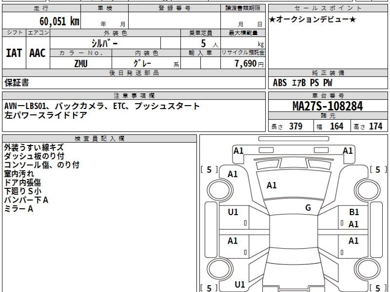Click the 下廻りS小 note
The image size is (390, 292).
(23, 191)
